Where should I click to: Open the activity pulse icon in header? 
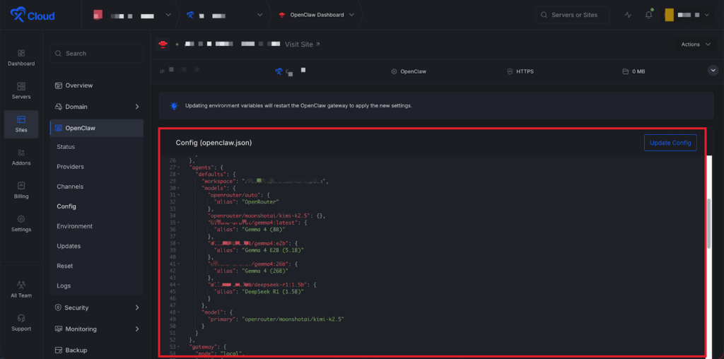click(x=628, y=15)
